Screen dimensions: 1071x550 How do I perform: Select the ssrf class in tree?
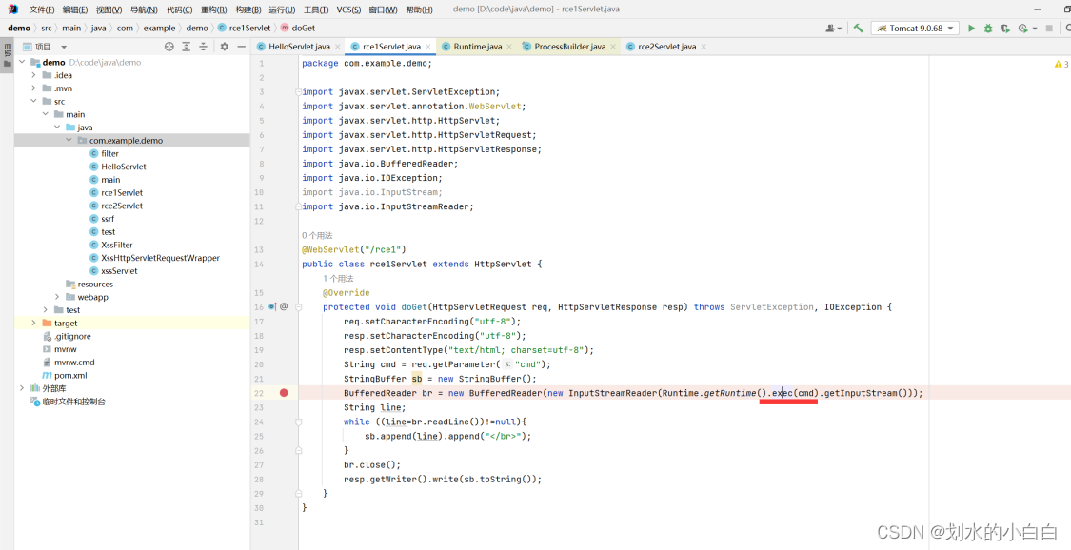(108, 219)
